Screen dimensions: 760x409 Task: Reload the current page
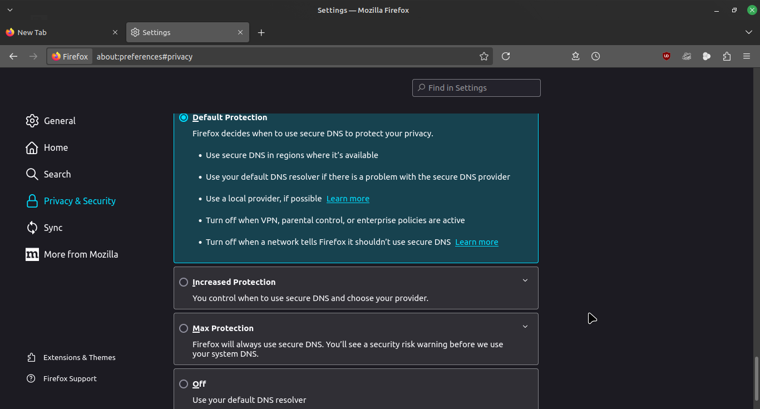click(506, 56)
